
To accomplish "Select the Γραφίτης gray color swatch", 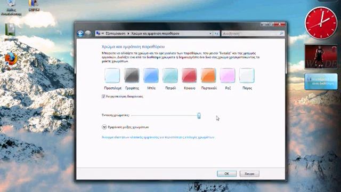I will click(132, 75).
